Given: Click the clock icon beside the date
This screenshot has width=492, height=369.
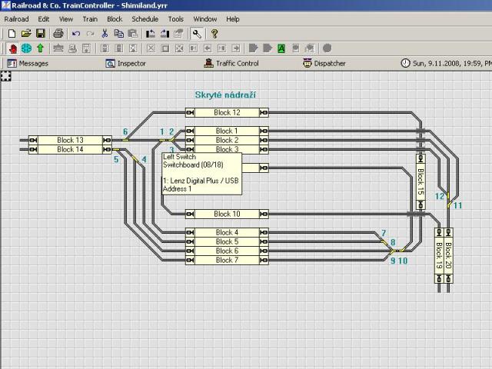Looking at the screenshot, I should click(x=405, y=63).
